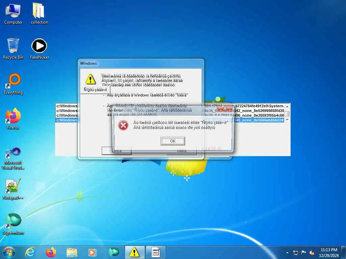Image resolution: width=346 pixels, height=259 pixels.
Task: Select the FakeNuker desktop icon
Action: pos(39,49)
